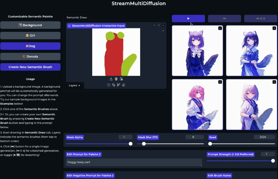Click the Edit Prompt for Palette 2 label
278x179 pixels.
pyautogui.click(x=84, y=154)
